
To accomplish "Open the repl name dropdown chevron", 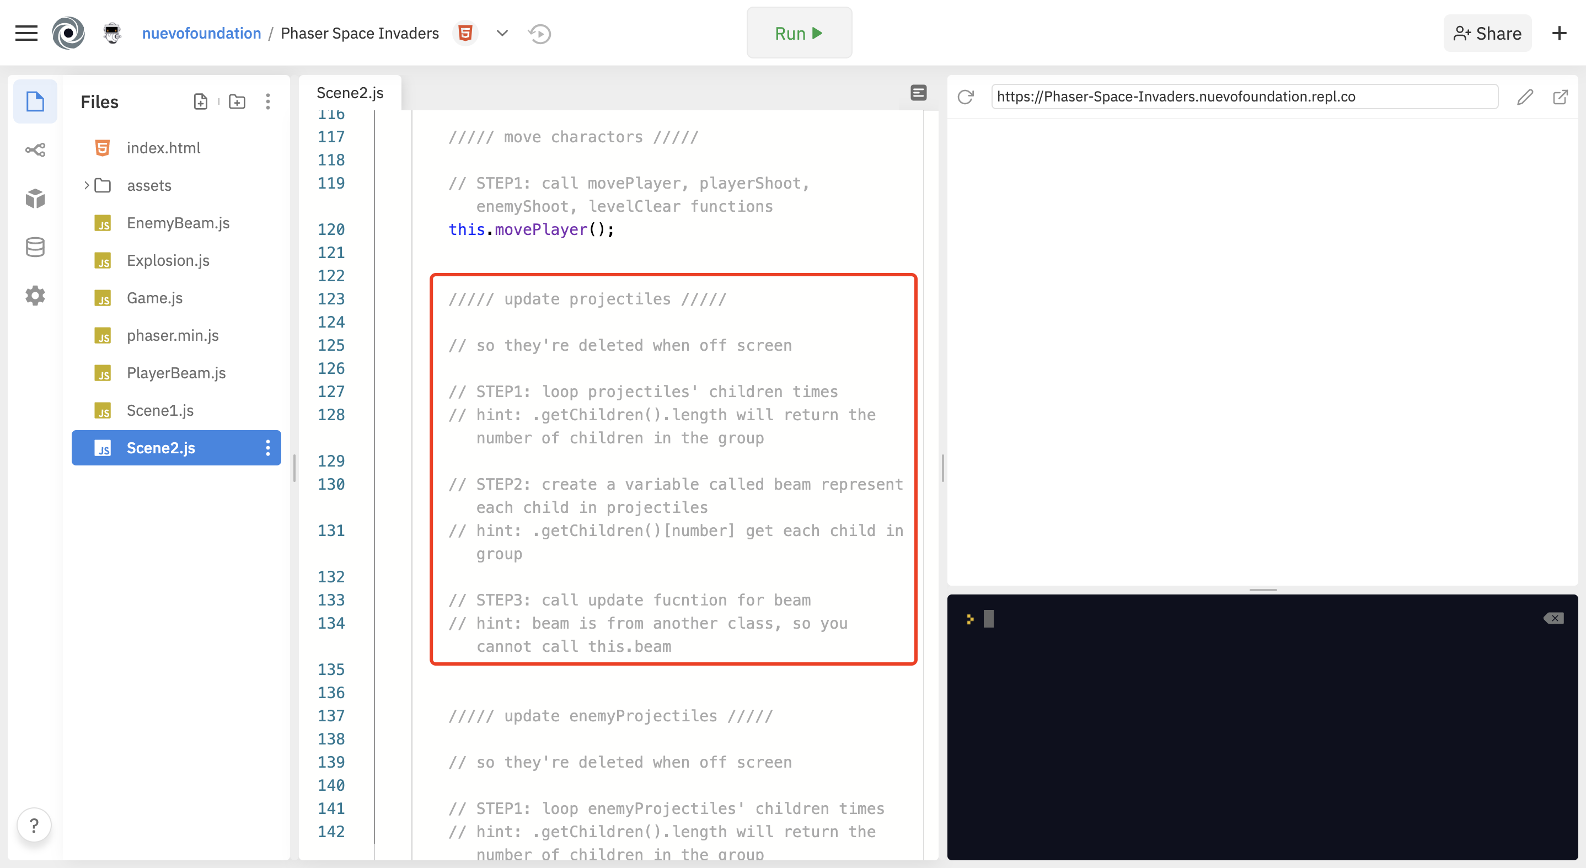I will 502,33.
